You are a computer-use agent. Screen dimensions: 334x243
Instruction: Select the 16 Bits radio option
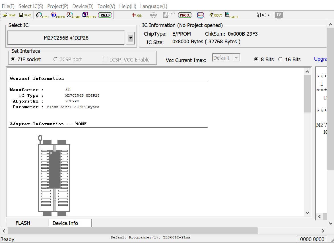point(281,59)
